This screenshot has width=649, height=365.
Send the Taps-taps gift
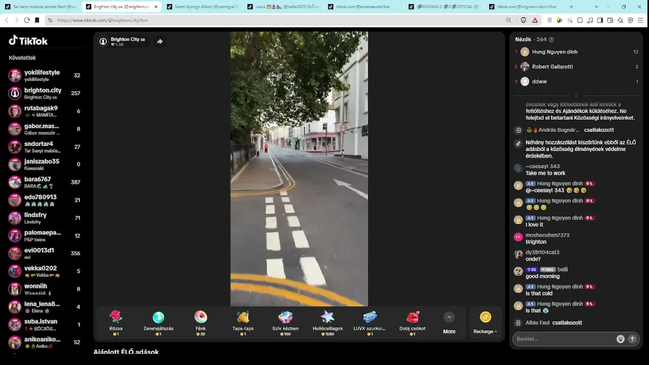coord(243,322)
